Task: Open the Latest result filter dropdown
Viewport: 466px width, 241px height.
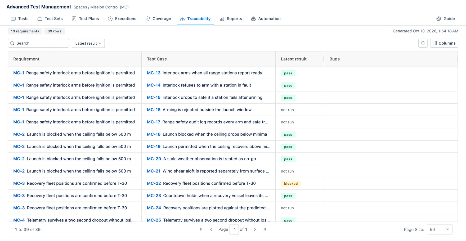Action: pos(88,43)
